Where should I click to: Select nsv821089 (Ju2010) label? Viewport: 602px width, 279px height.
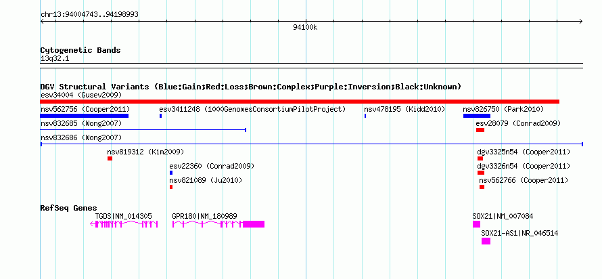coord(206,180)
